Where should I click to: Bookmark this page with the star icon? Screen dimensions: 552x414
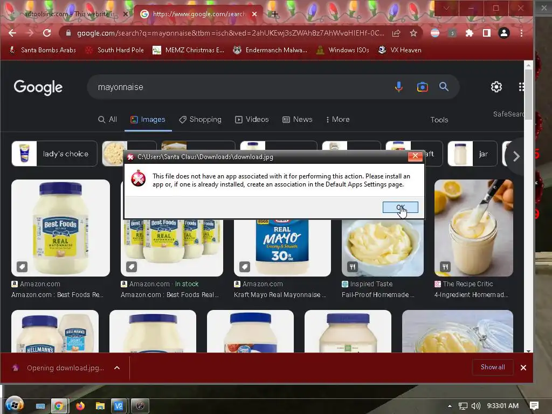click(413, 33)
